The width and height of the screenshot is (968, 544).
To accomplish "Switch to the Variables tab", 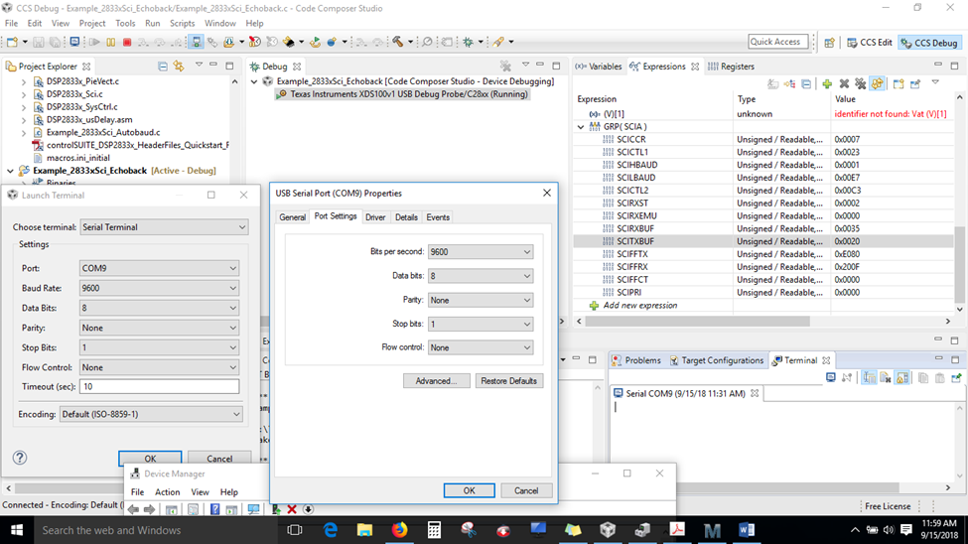I will (599, 67).
